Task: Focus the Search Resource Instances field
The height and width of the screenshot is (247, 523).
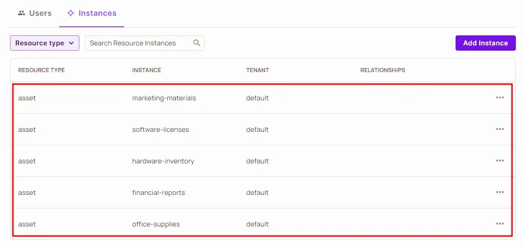Action: [139, 43]
